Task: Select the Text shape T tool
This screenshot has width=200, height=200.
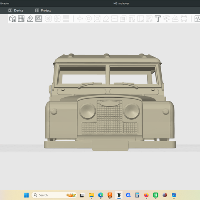Action: 158,19
